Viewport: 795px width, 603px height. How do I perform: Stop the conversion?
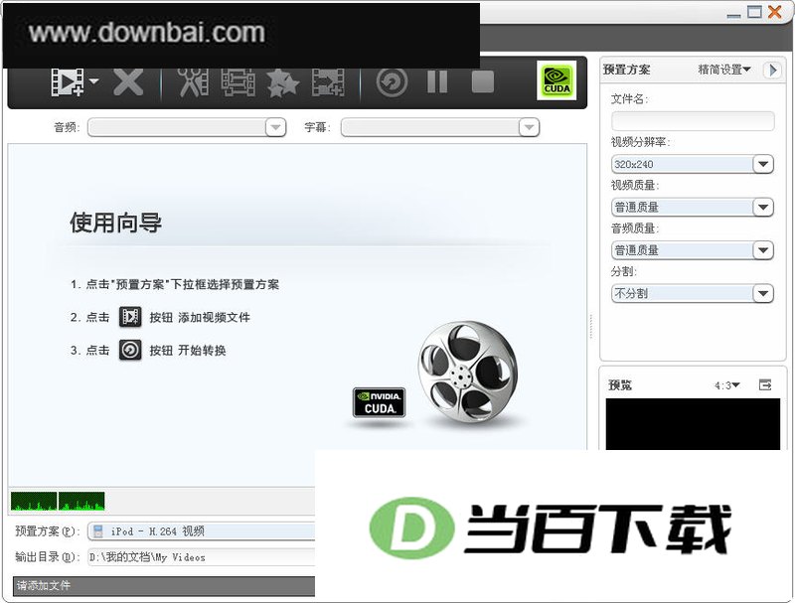coord(483,81)
